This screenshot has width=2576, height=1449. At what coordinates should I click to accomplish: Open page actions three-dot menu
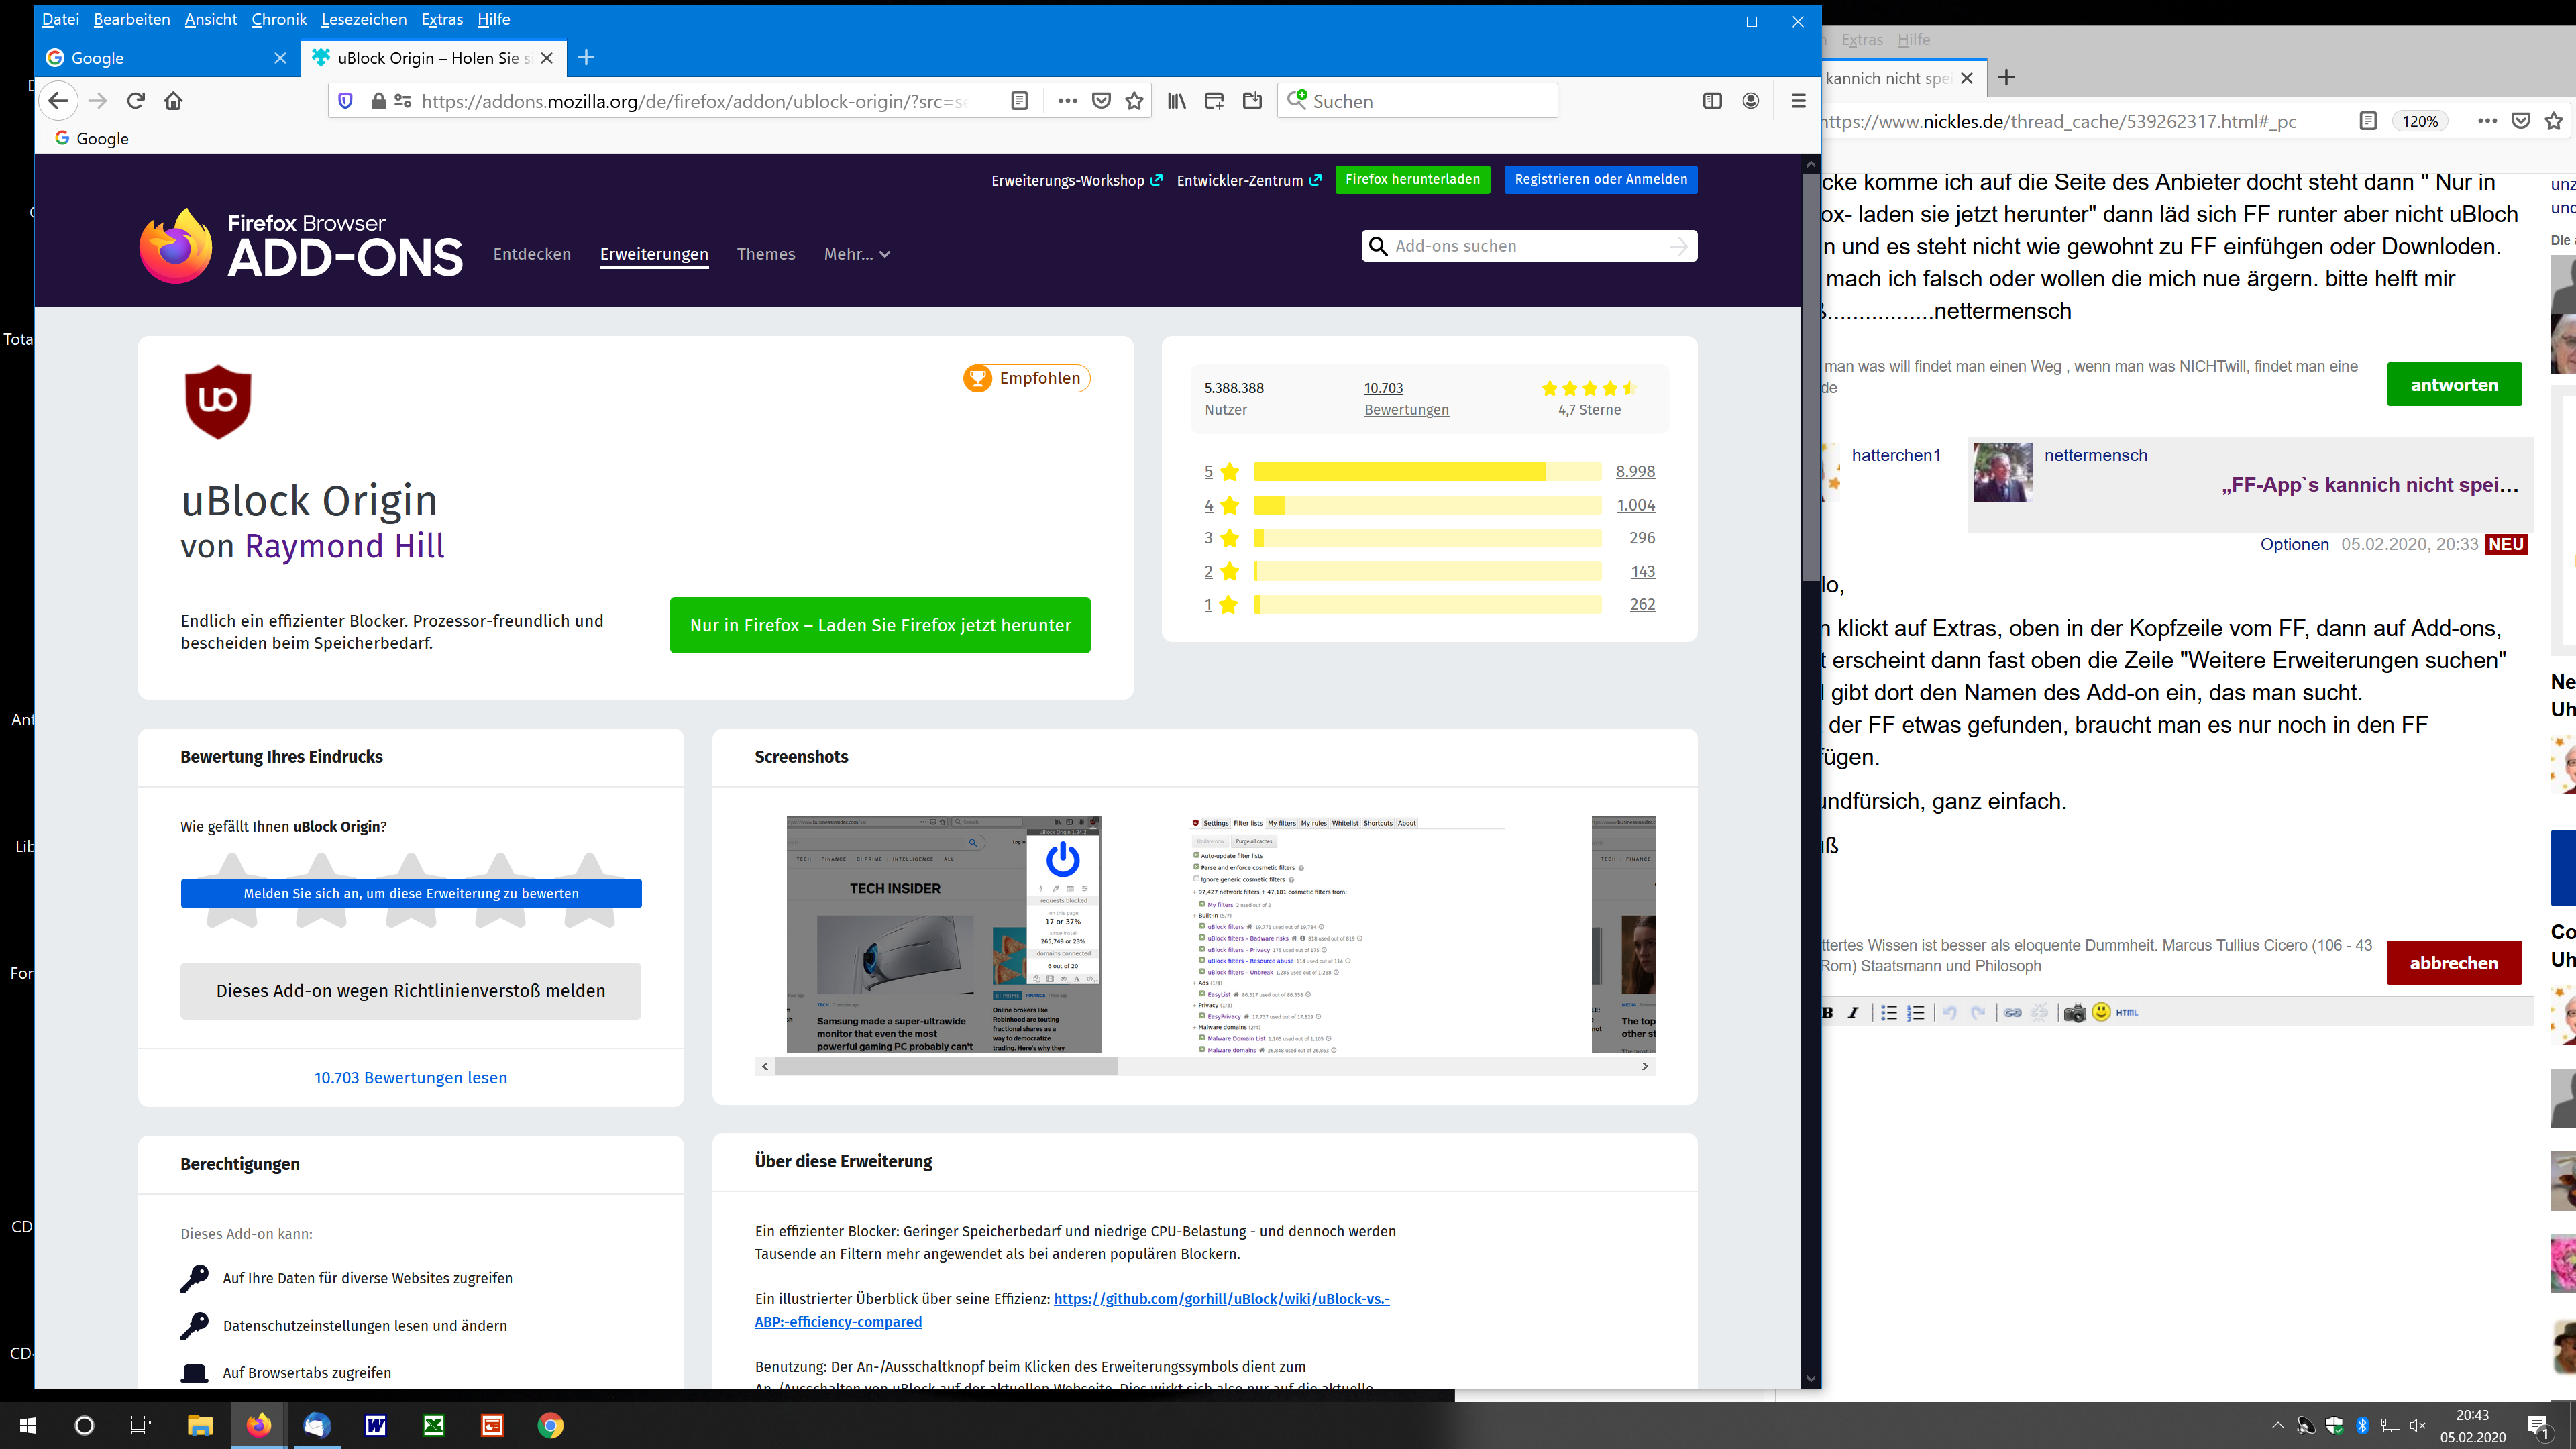coord(1067,101)
